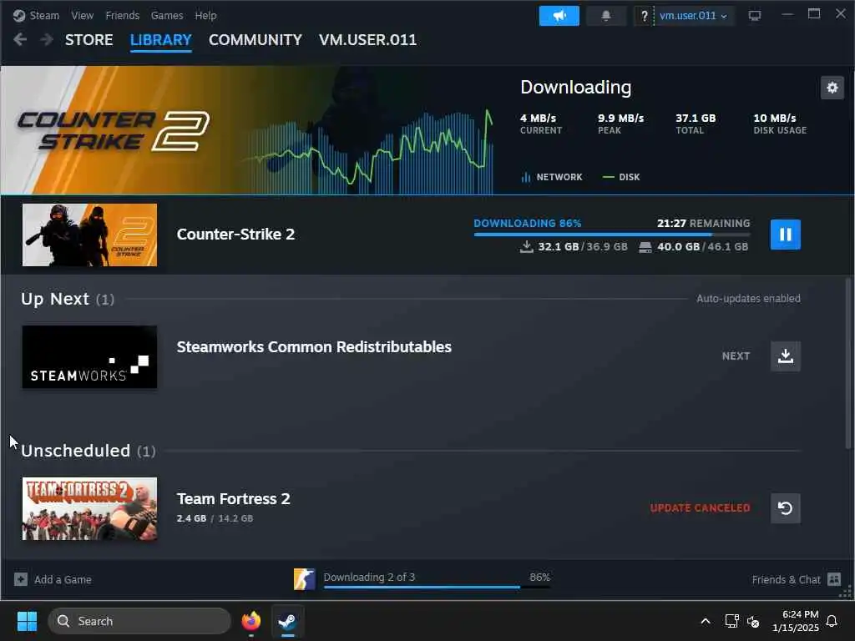
Task: Click the back navigation arrow
Action: 20,39
